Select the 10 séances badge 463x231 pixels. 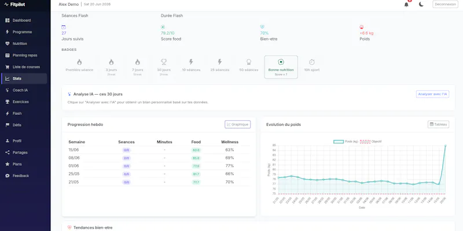click(191, 67)
